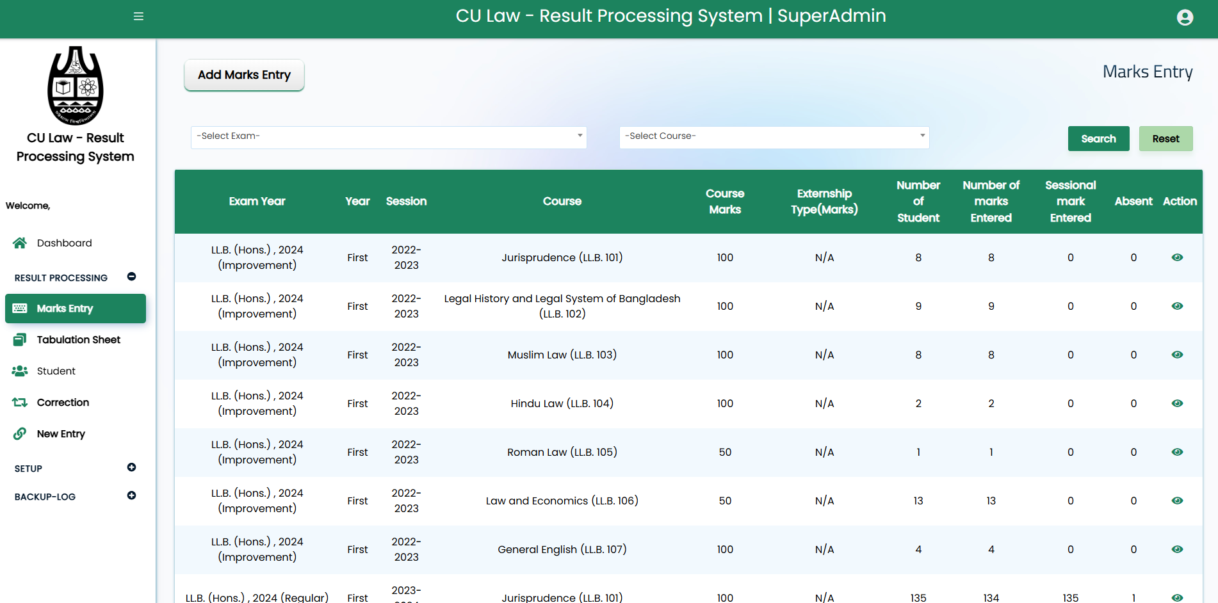Expand the BACKUP-LOG sidebar section
1218x603 pixels.
[x=131, y=496]
